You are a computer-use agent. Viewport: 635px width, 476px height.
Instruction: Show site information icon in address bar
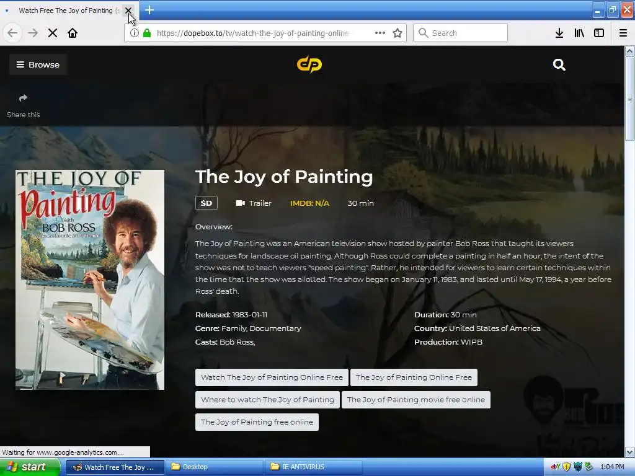click(135, 33)
